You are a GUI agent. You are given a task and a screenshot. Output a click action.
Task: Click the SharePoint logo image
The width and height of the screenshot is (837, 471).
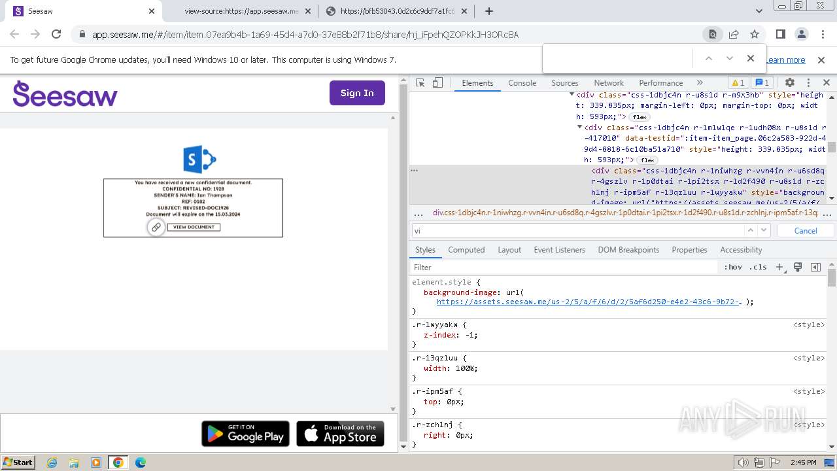199,160
